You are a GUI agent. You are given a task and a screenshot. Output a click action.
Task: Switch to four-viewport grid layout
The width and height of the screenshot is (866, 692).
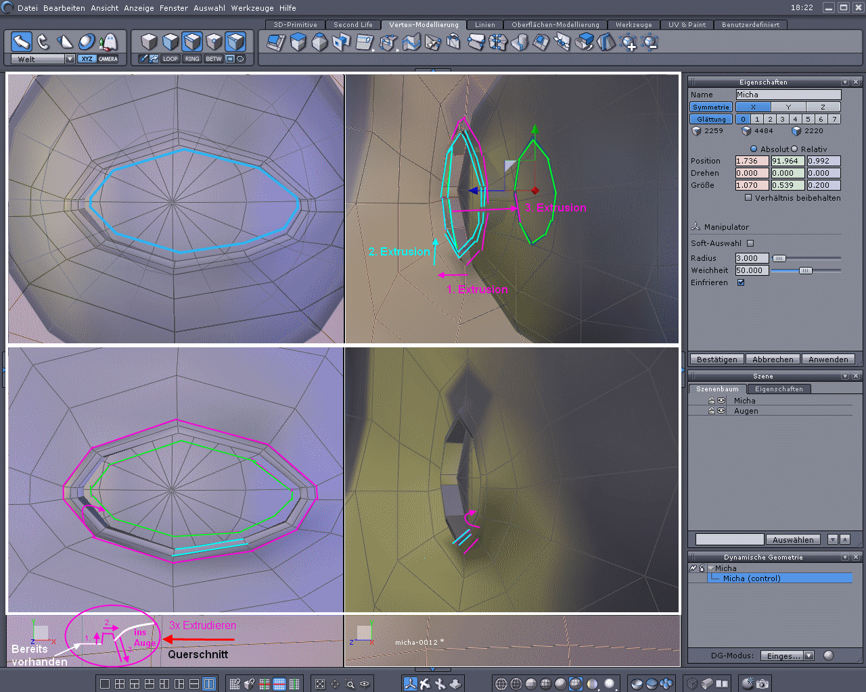click(120, 684)
